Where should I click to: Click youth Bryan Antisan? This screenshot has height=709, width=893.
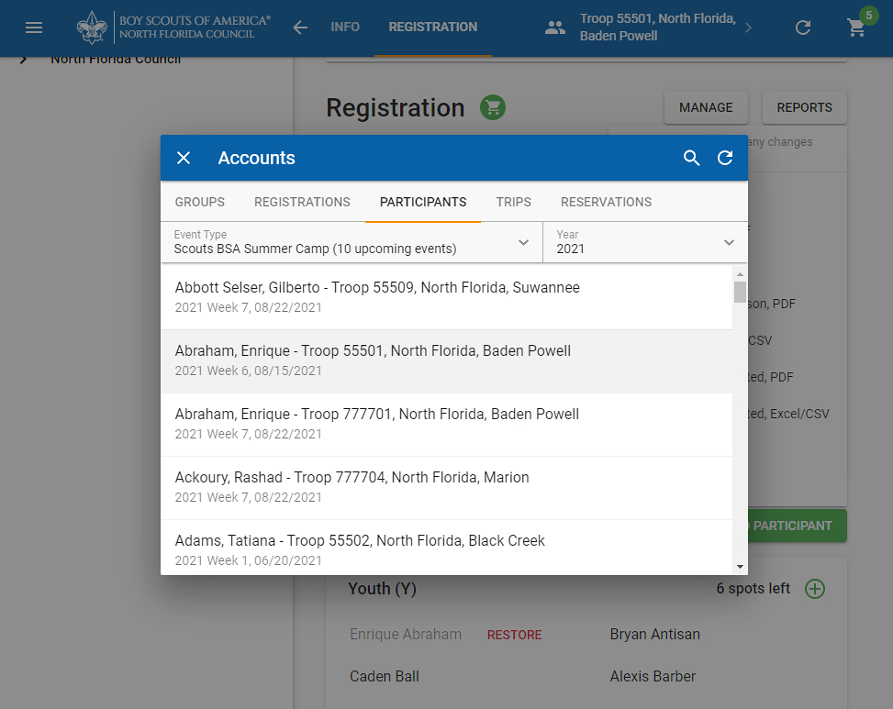point(655,634)
